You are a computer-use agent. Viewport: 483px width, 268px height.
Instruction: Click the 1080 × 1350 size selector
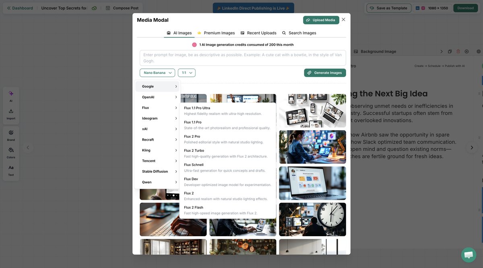click(432, 8)
